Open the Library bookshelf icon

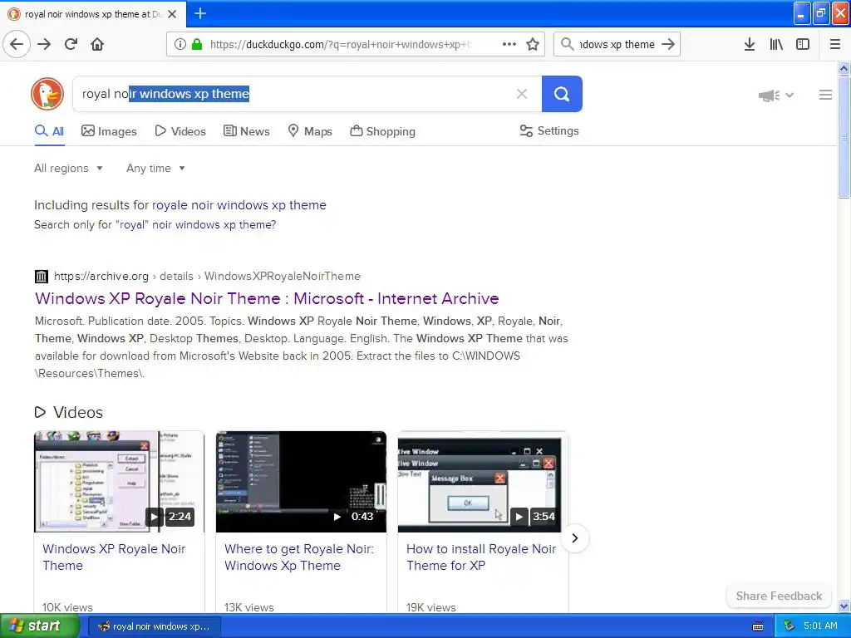pyautogui.click(x=776, y=45)
